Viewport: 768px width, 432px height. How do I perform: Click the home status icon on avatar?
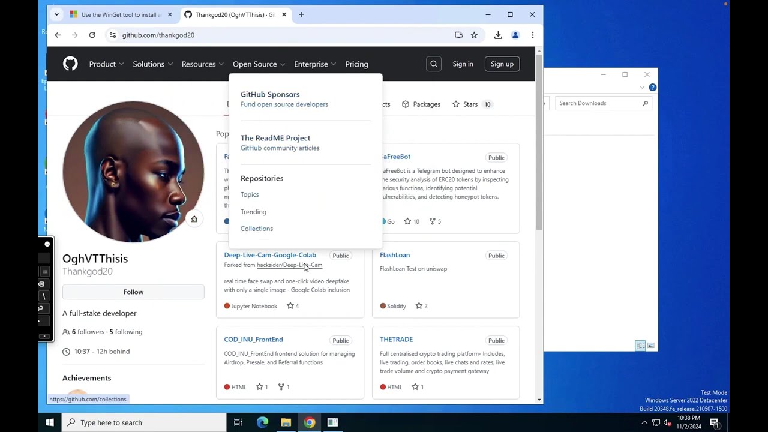click(194, 219)
